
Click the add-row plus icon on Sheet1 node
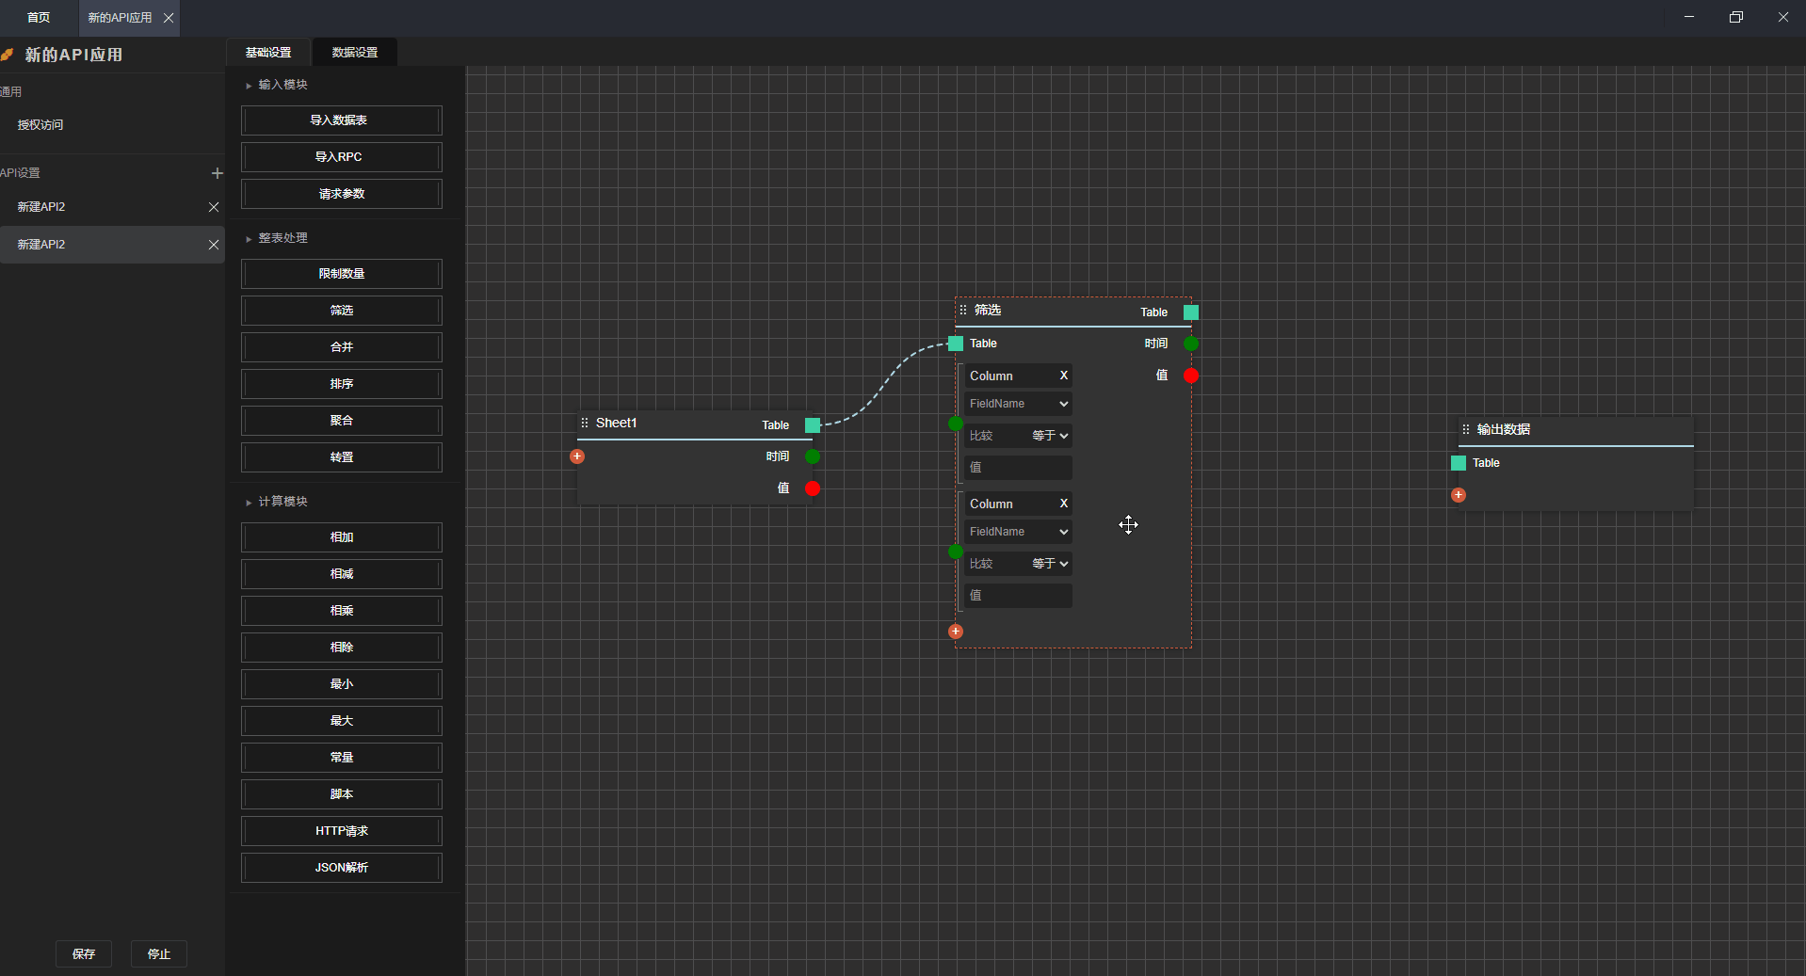(x=577, y=456)
